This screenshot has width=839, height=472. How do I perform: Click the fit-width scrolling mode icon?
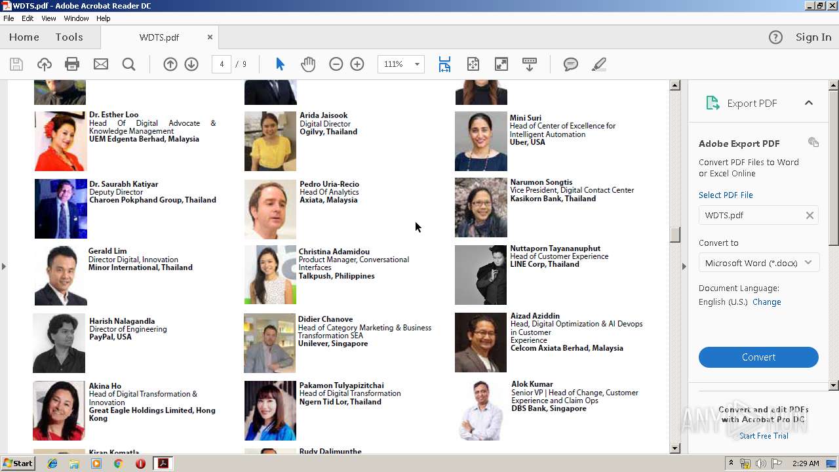coord(444,64)
